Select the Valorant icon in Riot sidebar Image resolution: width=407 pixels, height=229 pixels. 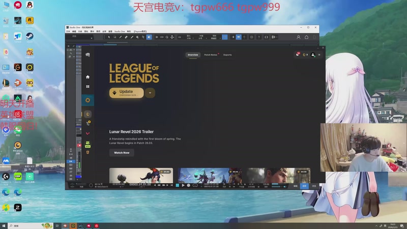point(88,133)
